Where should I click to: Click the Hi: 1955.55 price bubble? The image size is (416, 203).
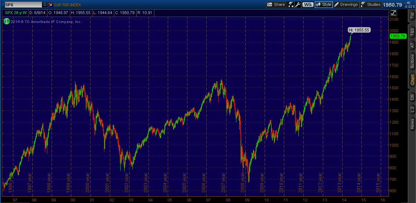pyautogui.click(x=359, y=30)
